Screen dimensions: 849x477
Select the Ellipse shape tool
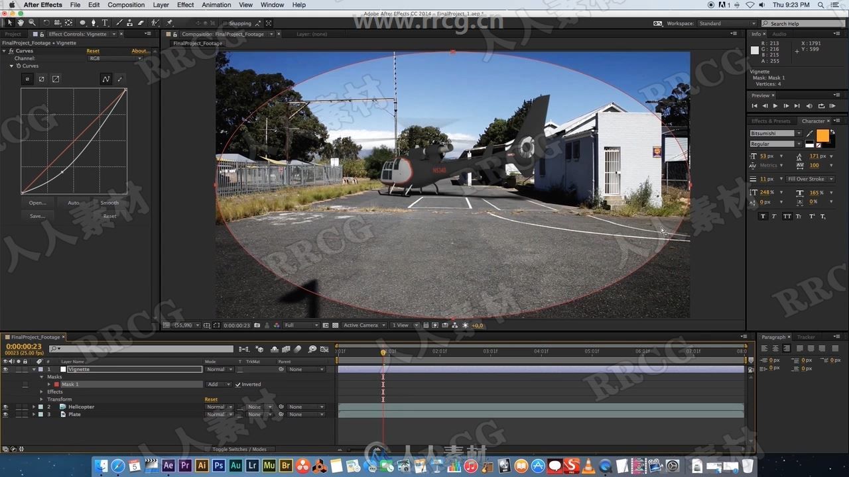pos(82,23)
